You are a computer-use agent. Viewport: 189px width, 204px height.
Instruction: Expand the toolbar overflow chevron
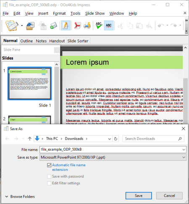tap(186, 21)
